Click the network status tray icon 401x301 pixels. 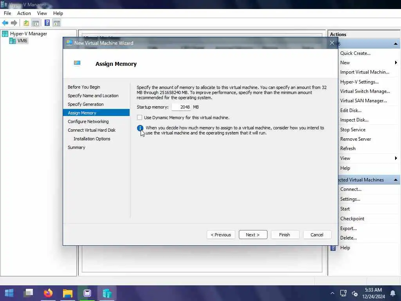[343, 293]
